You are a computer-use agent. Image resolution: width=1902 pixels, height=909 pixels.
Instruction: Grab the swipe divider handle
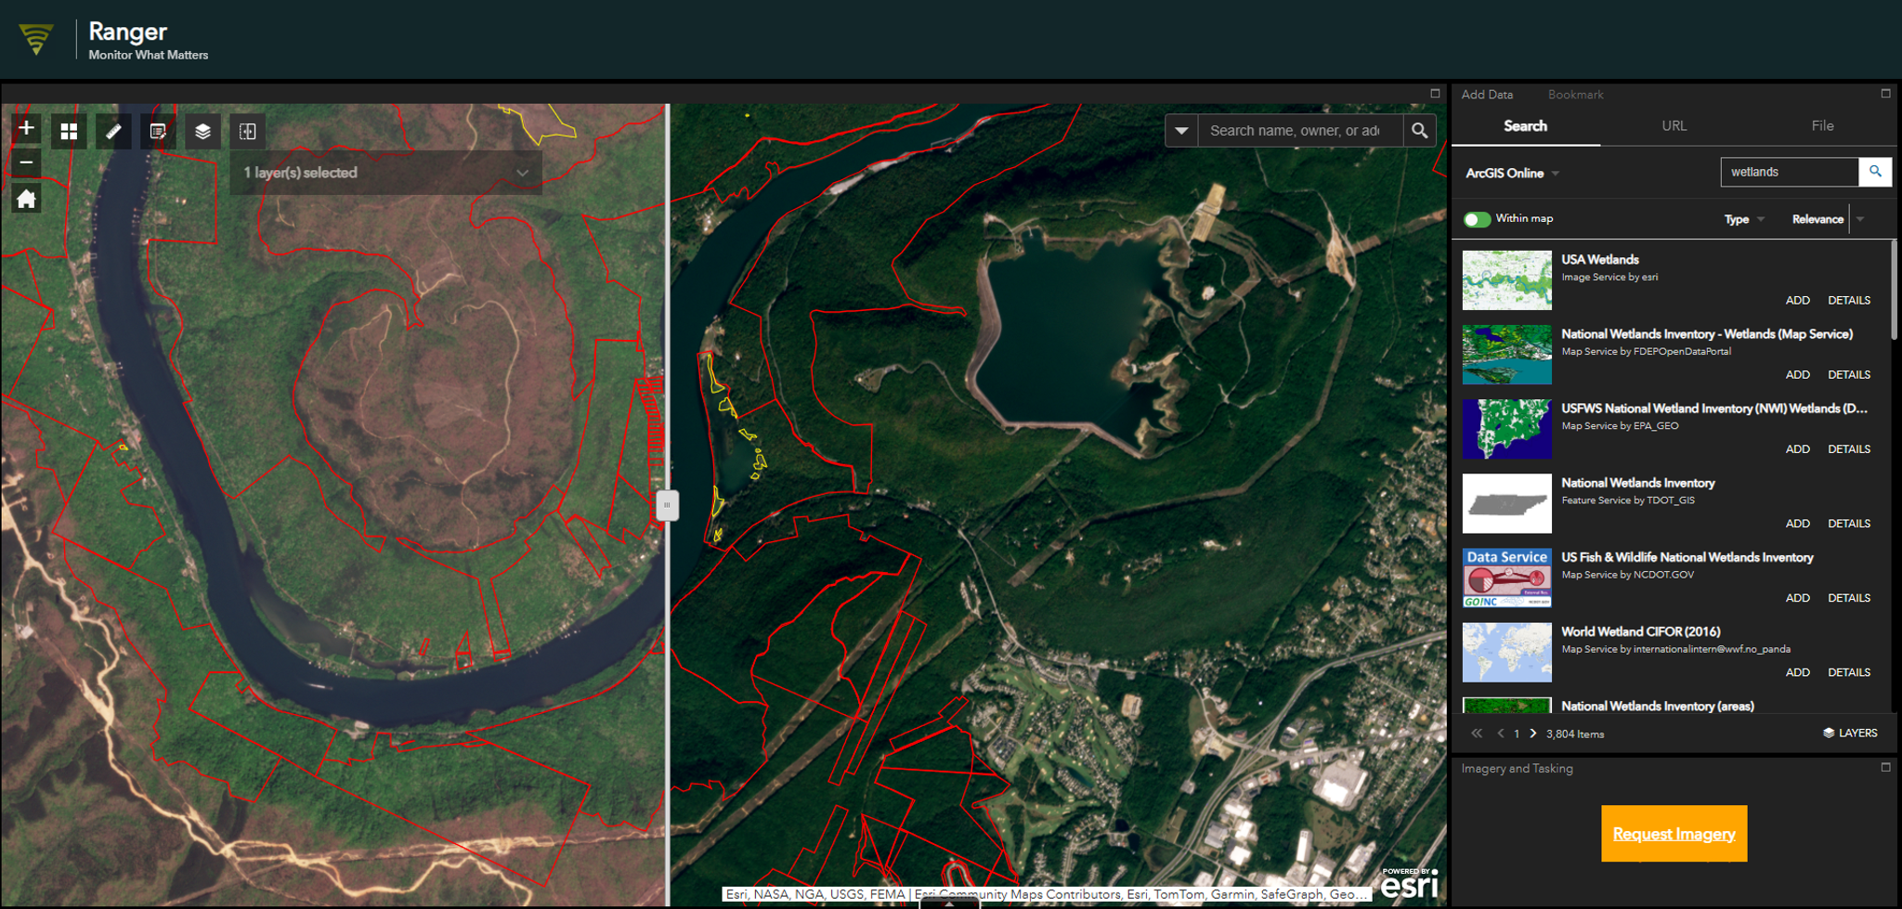click(667, 505)
